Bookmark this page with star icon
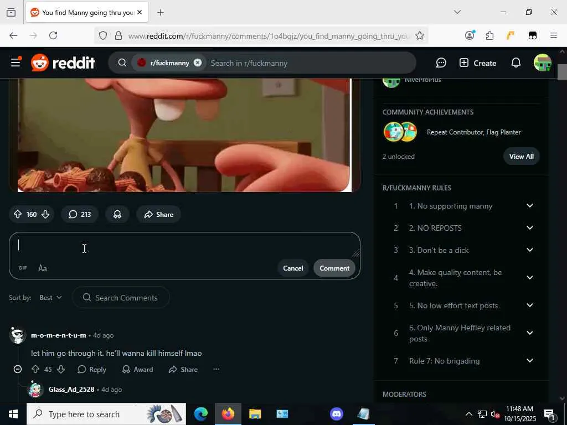The height and width of the screenshot is (425, 567). [420, 35]
